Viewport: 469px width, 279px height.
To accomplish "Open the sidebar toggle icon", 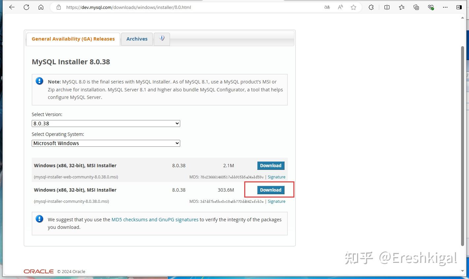I will [x=459, y=7].
